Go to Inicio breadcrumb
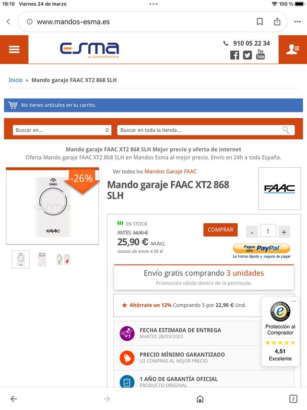The width and height of the screenshot is (307, 410). (x=16, y=80)
